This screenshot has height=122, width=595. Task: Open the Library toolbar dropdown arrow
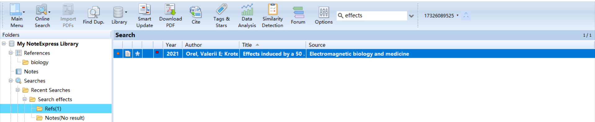click(x=126, y=12)
